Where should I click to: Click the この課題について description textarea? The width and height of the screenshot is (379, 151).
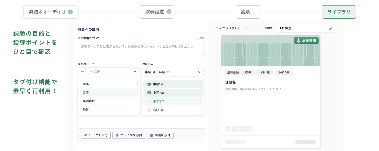pos(141,50)
